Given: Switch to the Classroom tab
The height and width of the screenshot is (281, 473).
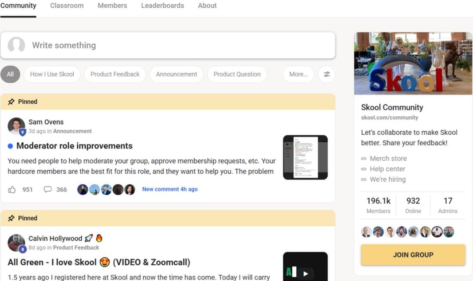Looking at the screenshot, I should coord(67,5).
